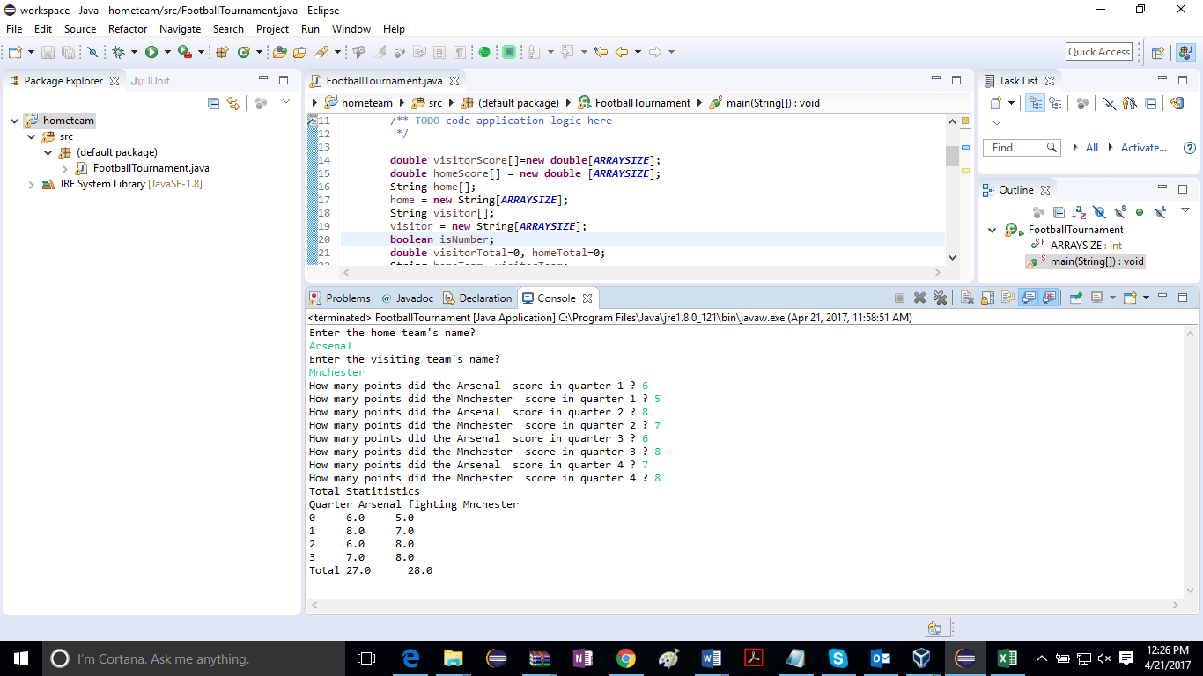Toggle Hide Non-Public Members in Outline
Viewport: 1203px width, 676px height.
tap(1140, 212)
